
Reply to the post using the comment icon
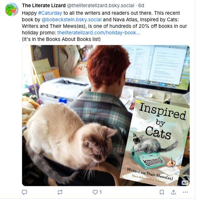point(24,192)
